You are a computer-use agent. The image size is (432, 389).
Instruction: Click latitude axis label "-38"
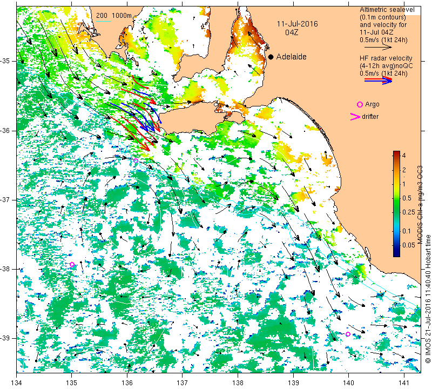click(5, 269)
